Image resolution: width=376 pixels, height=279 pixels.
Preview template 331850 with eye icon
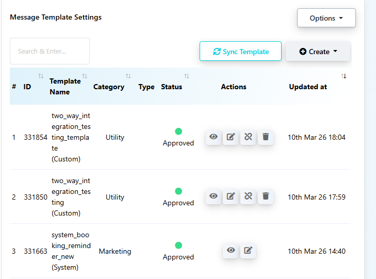[214, 196]
